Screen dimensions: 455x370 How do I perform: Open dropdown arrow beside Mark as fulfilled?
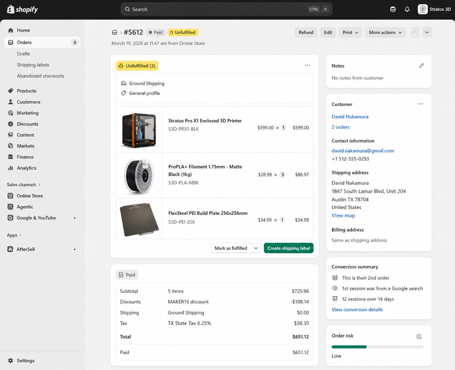coord(255,248)
